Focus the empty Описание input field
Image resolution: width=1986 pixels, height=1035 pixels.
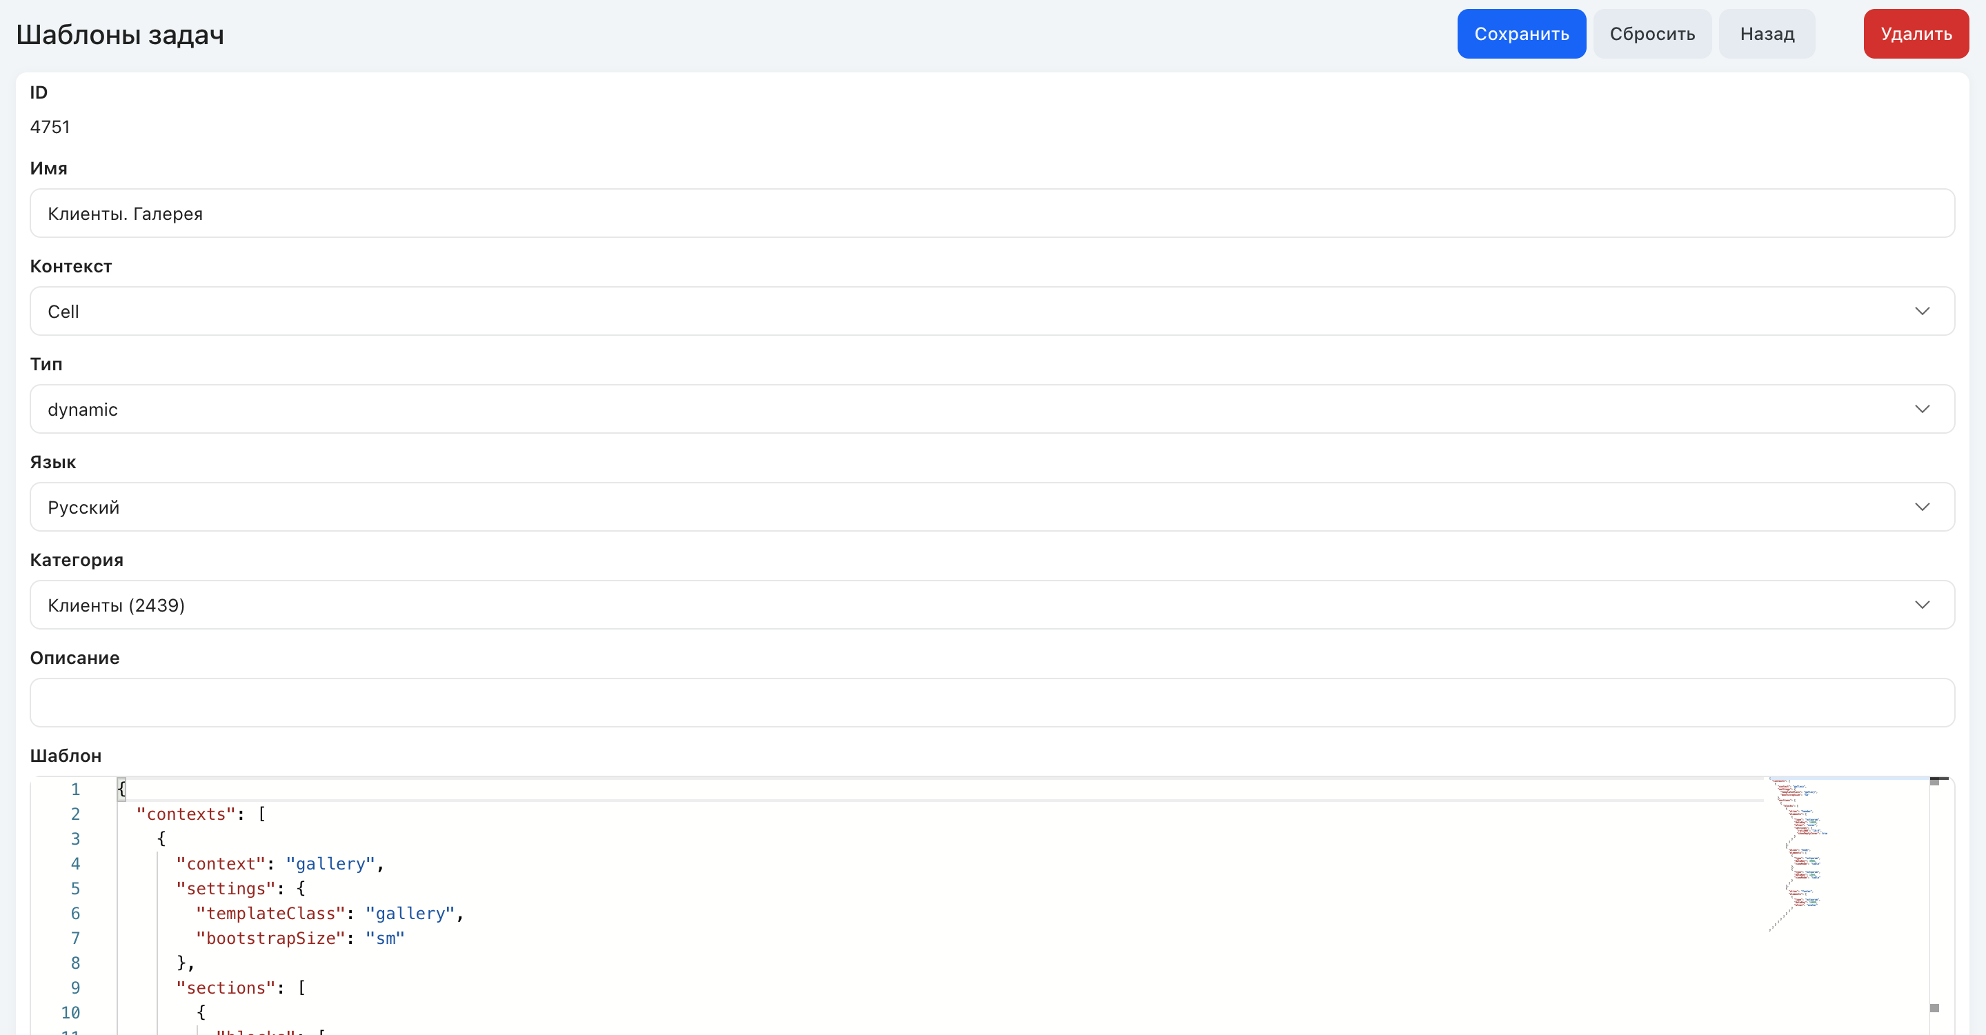click(992, 703)
